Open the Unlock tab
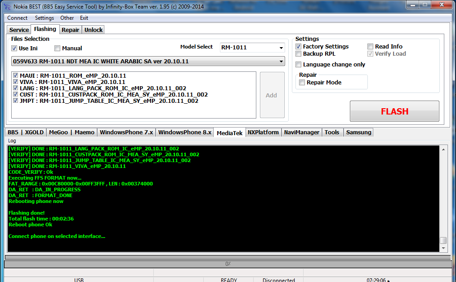 pos(94,30)
